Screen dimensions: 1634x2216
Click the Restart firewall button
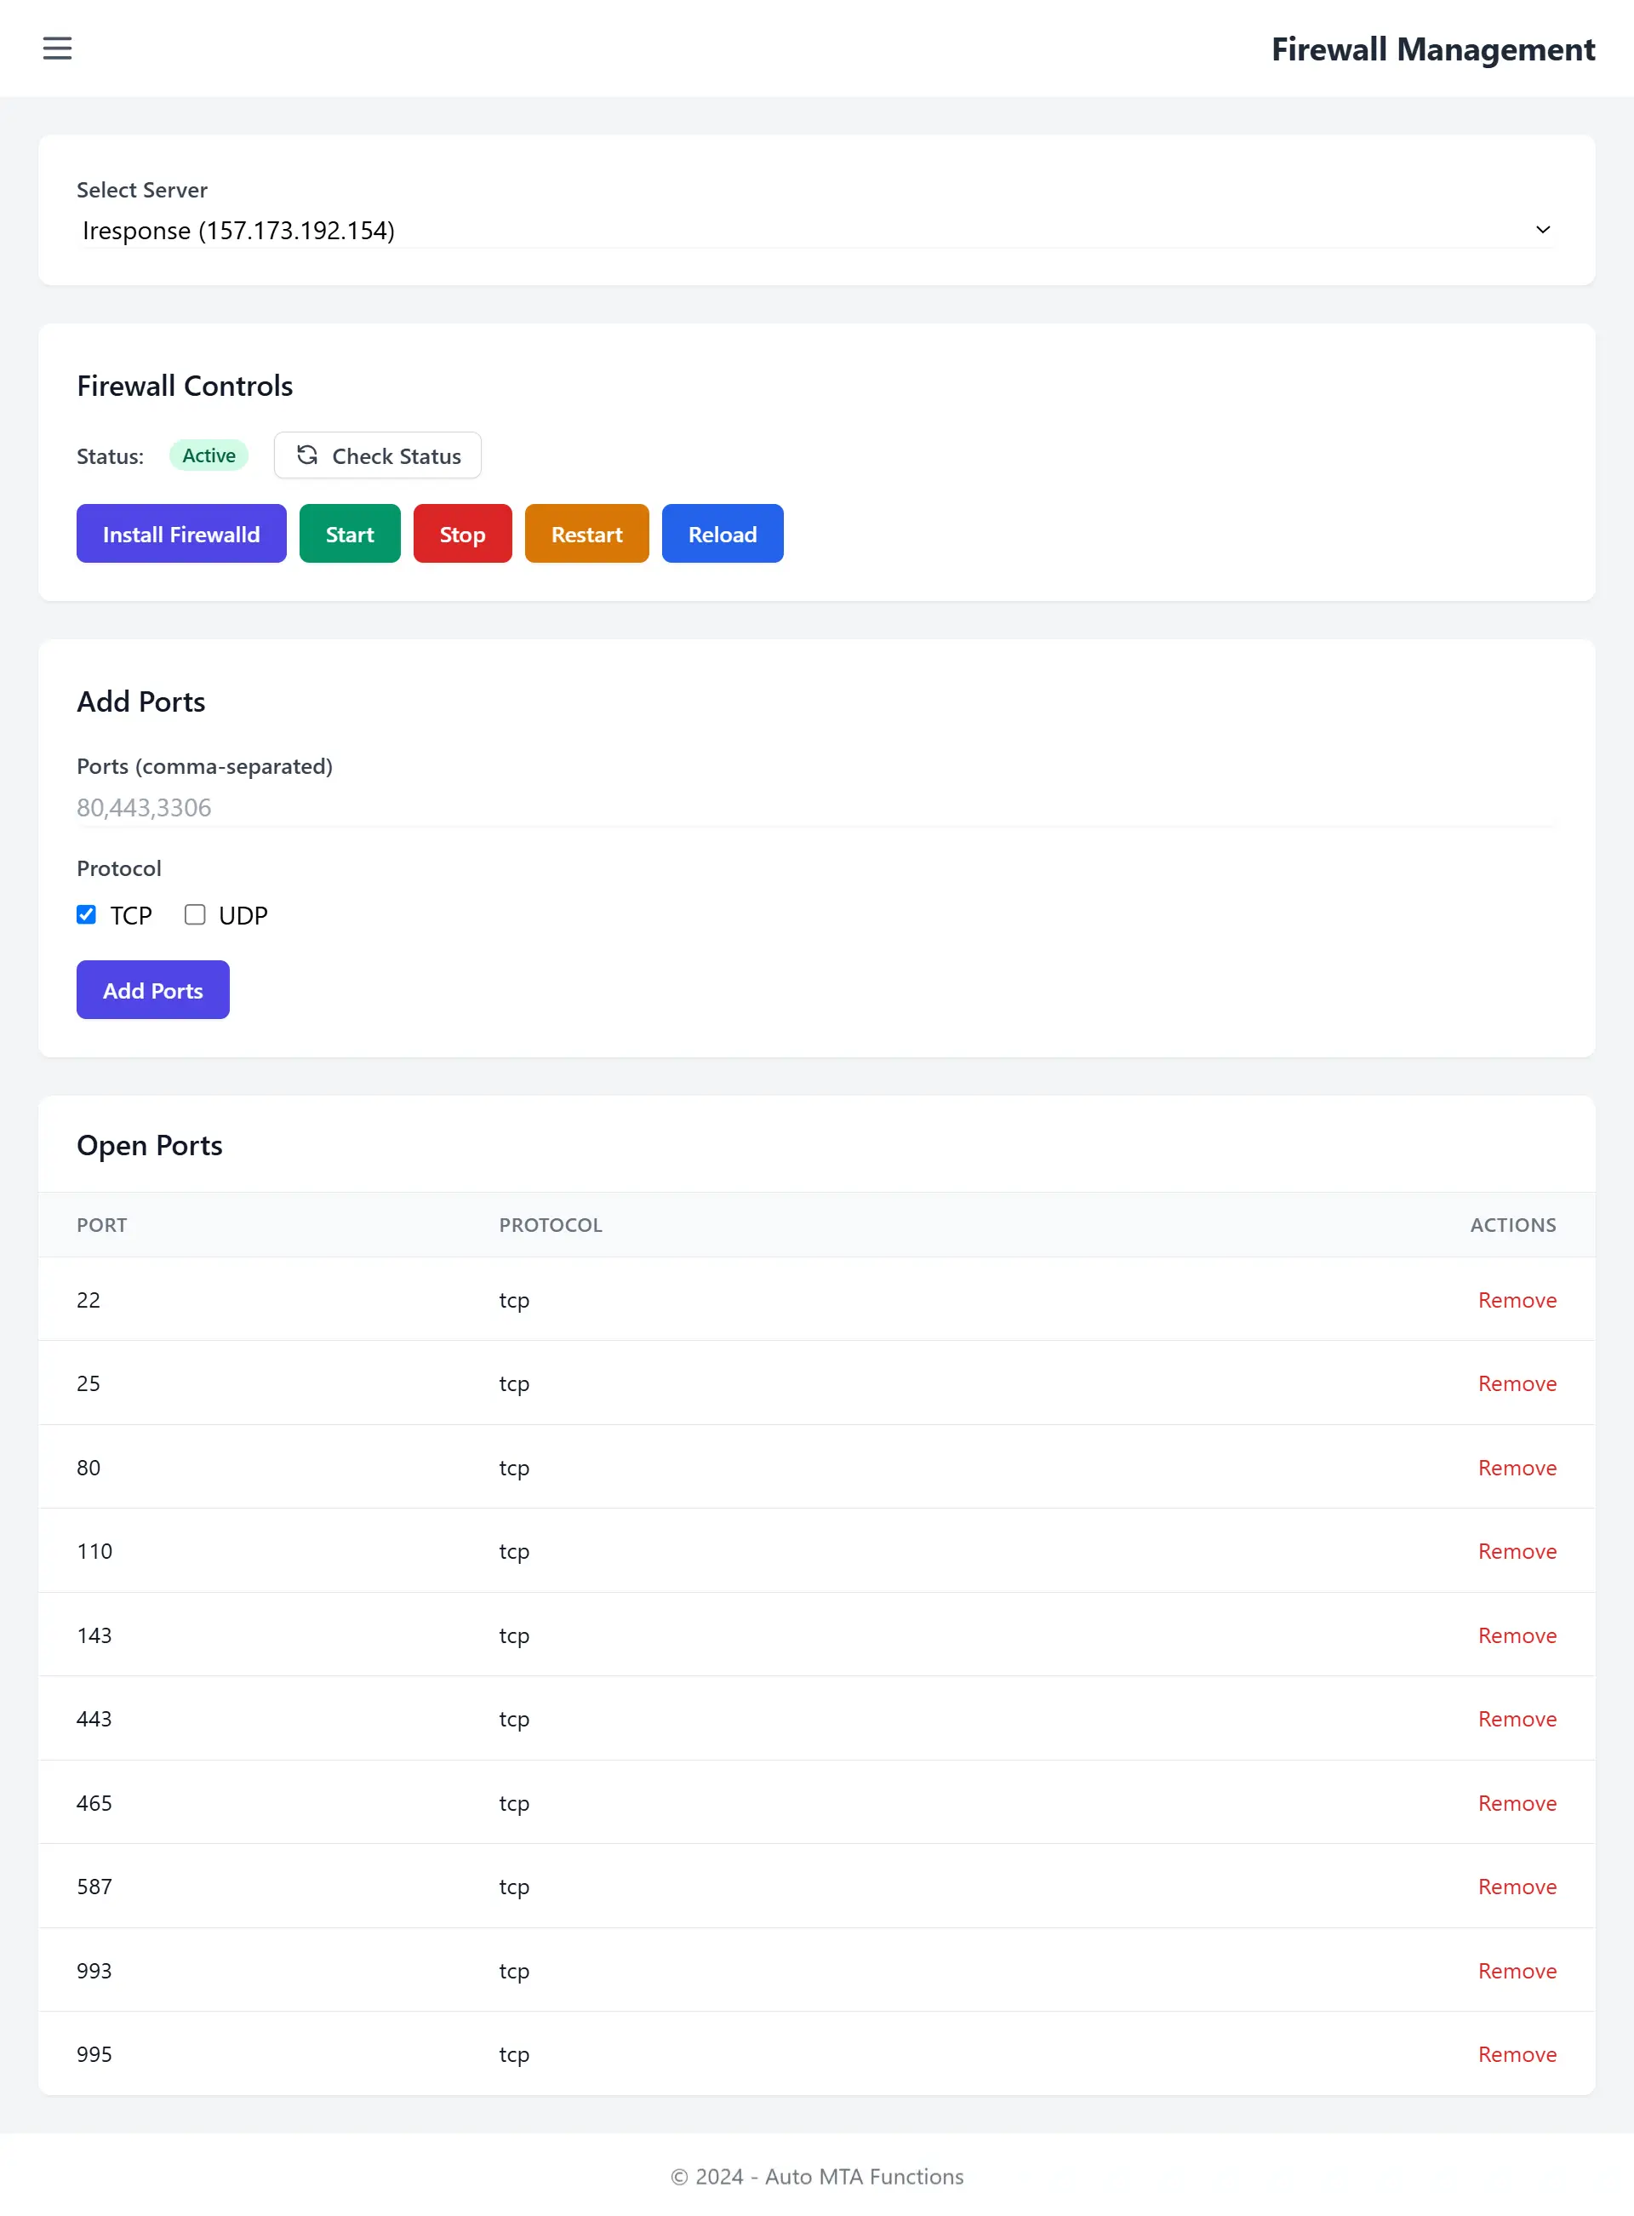tap(586, 533)
